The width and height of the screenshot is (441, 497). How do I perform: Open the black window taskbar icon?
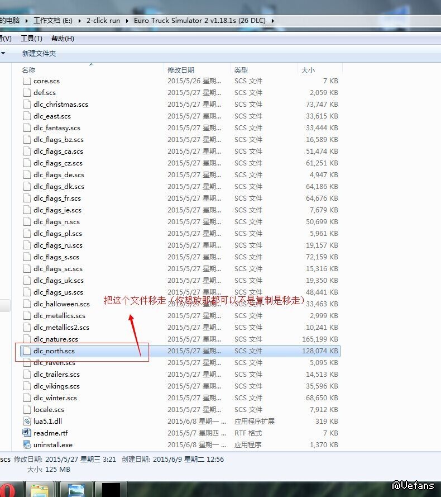111,490
